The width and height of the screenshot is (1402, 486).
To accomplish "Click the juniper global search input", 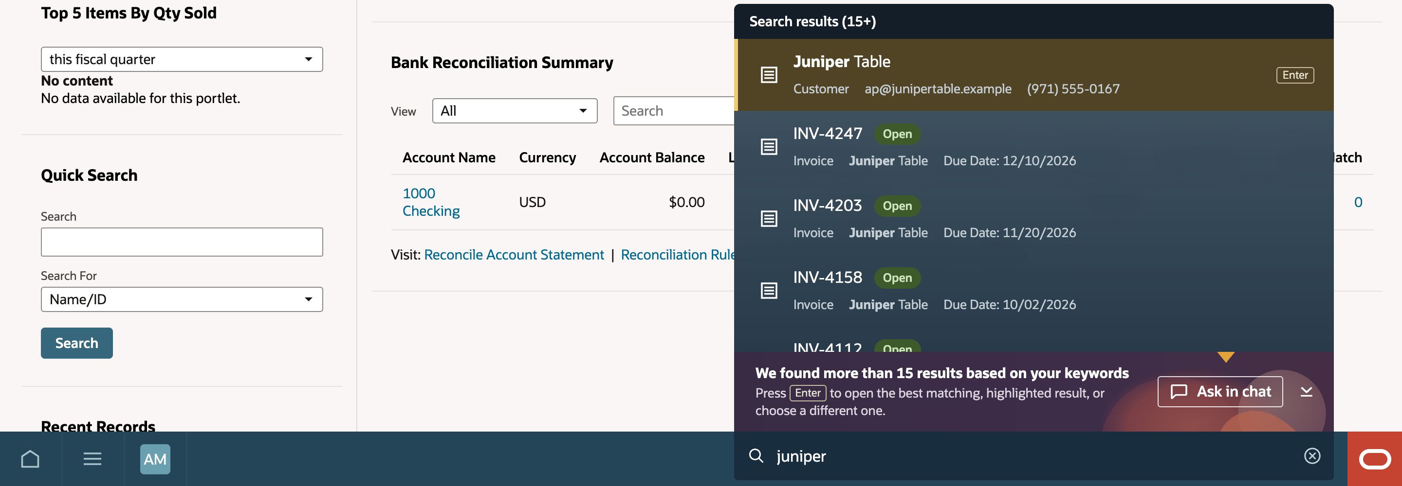I will coord(1033,455).
